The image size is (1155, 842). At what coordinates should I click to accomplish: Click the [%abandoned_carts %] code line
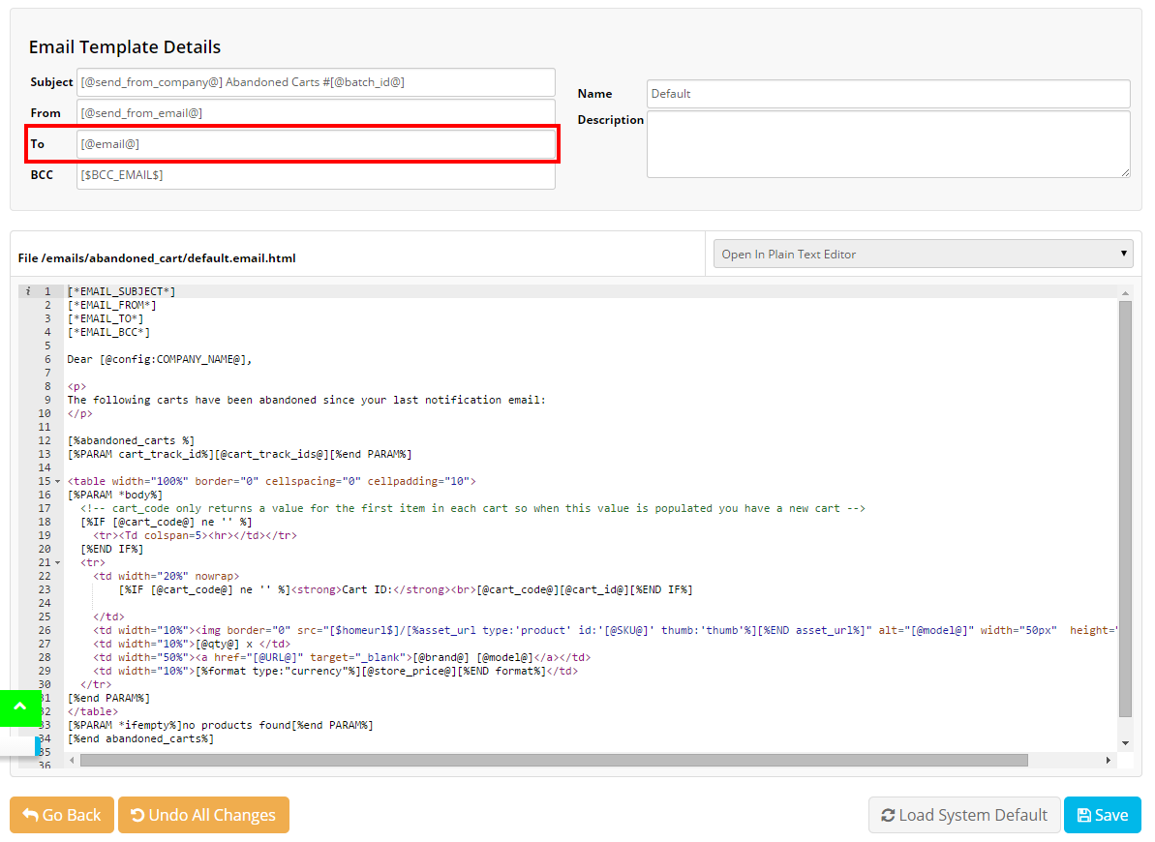pos(131,440)
